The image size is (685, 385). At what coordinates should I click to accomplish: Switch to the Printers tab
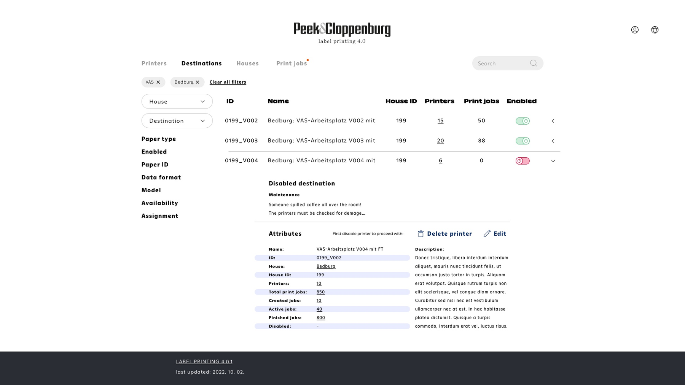pos(154,63)
